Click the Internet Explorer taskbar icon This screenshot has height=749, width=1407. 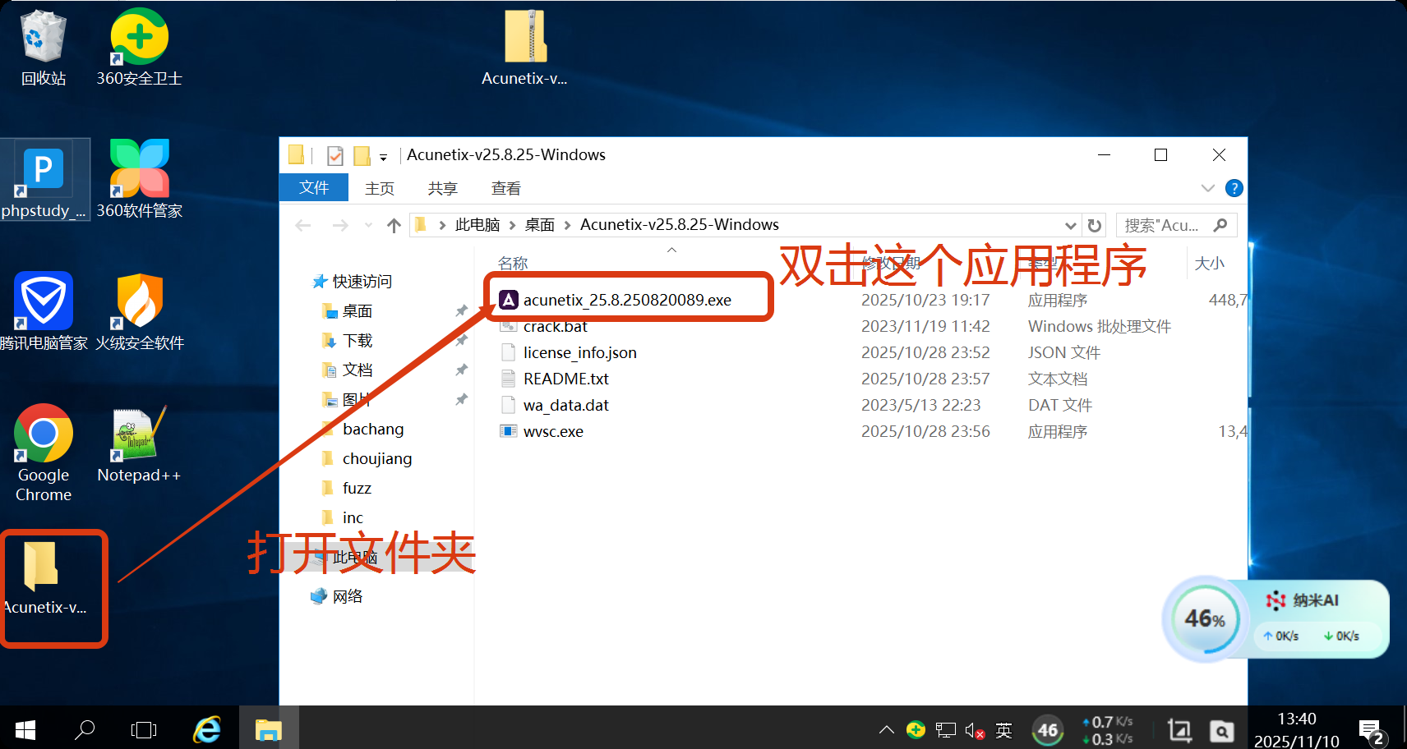207,729
